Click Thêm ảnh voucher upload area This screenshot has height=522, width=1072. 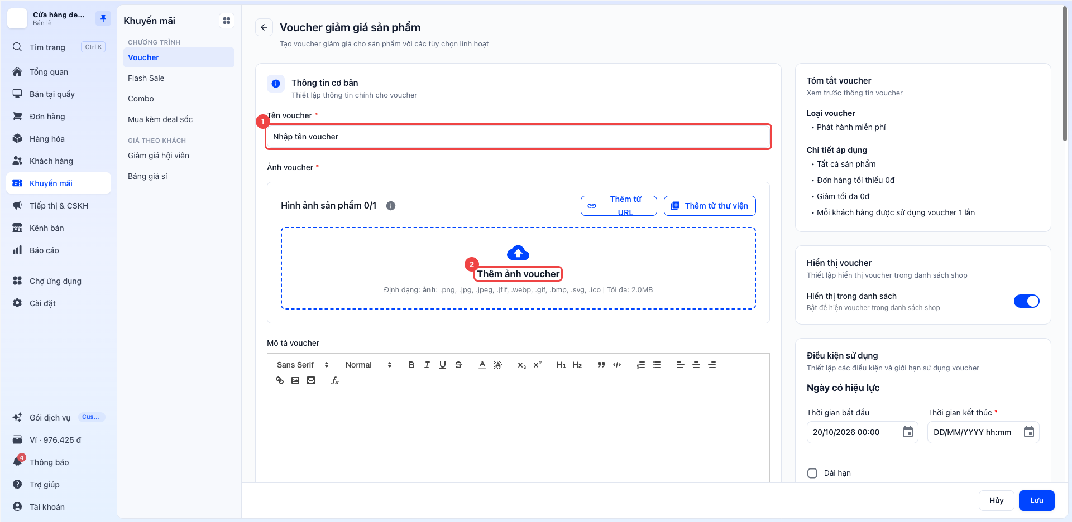[x=518, y=268]
